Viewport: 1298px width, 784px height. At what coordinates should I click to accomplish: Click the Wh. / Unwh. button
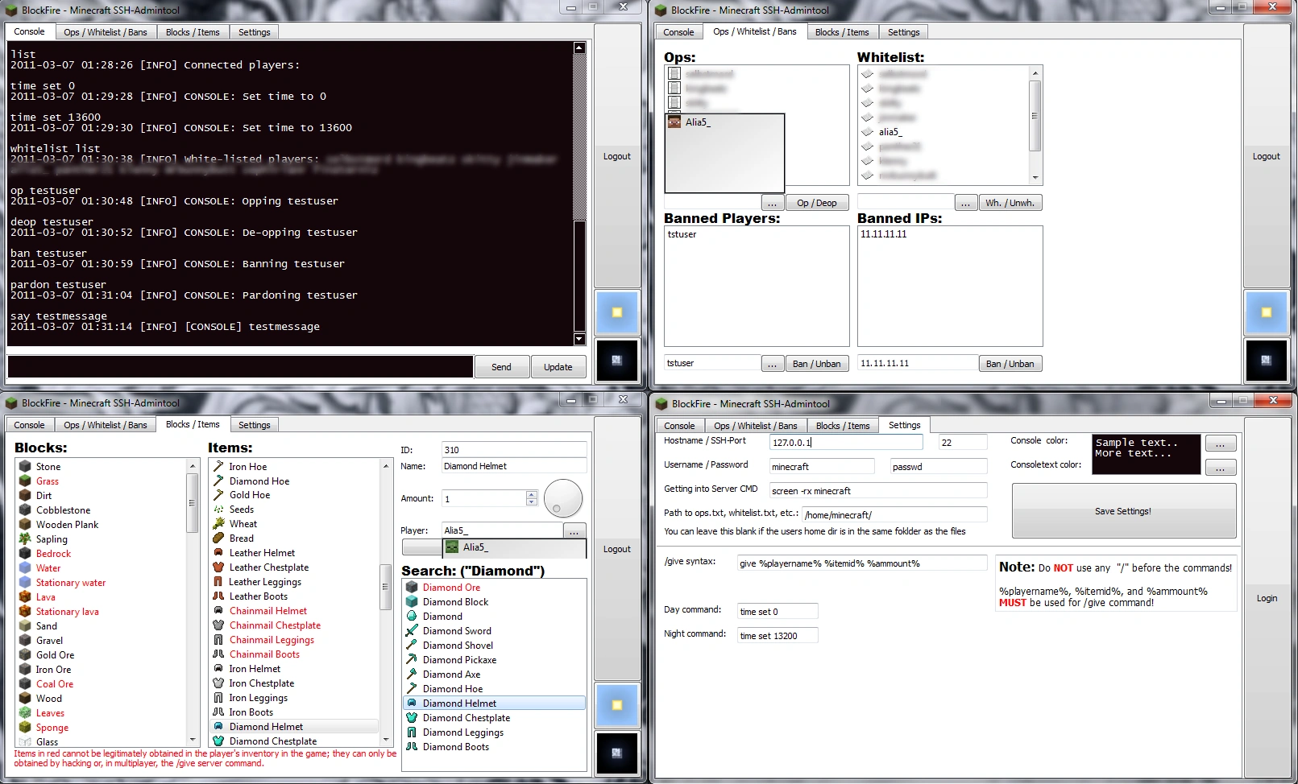[x=1010, y=203]
